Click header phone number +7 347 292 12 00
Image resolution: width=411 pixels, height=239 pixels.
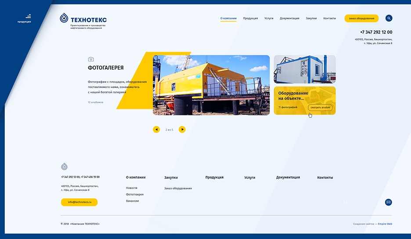click(x=376, y=32)
